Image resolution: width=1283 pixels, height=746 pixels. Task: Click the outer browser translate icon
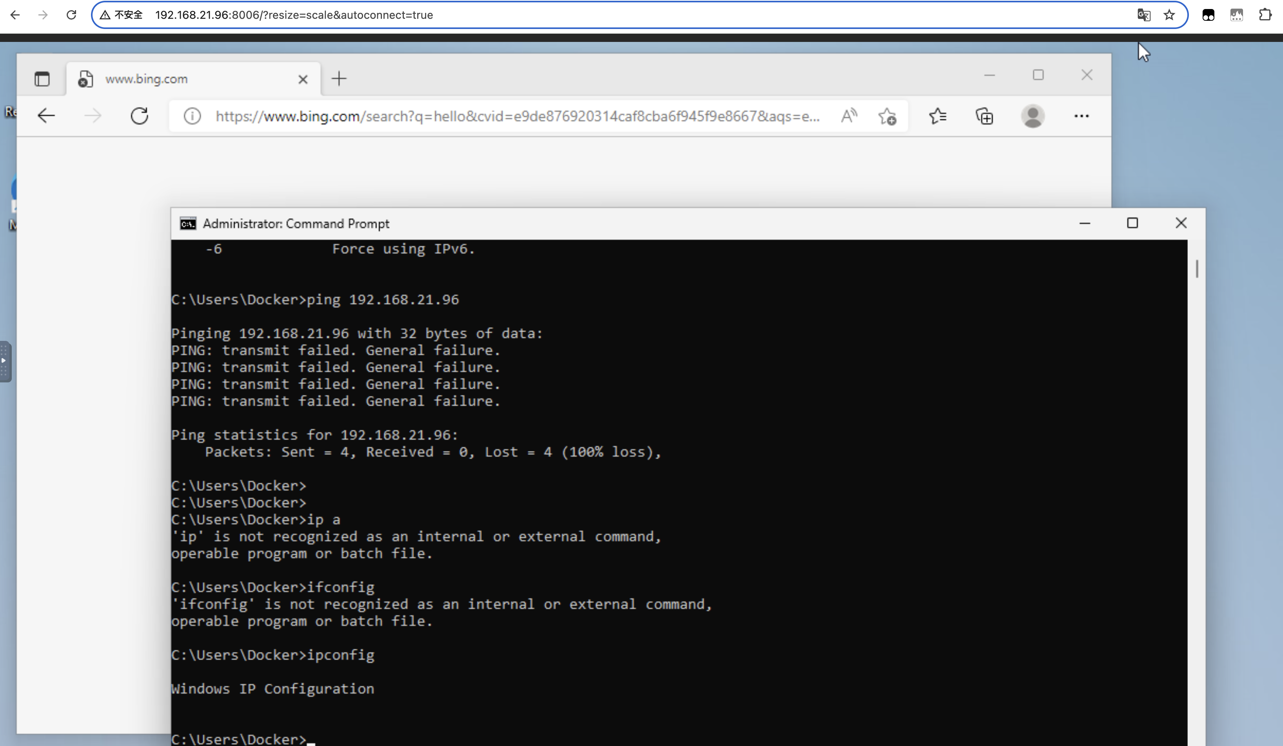(1143, 15)
